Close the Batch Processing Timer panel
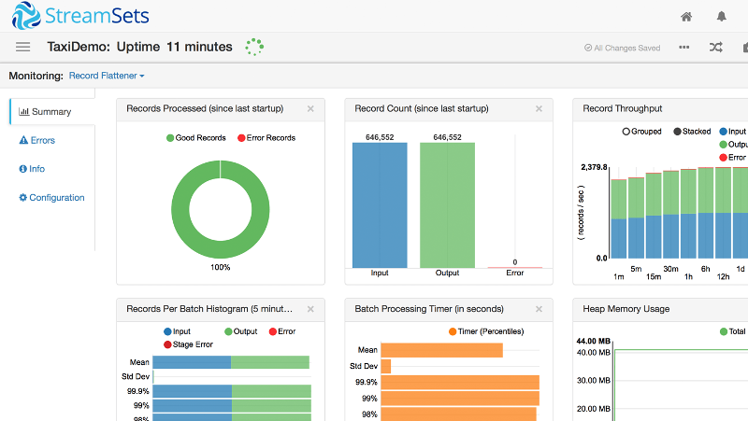Image resolution: width=748 pixels, height=421 pixels. (539, 308)
